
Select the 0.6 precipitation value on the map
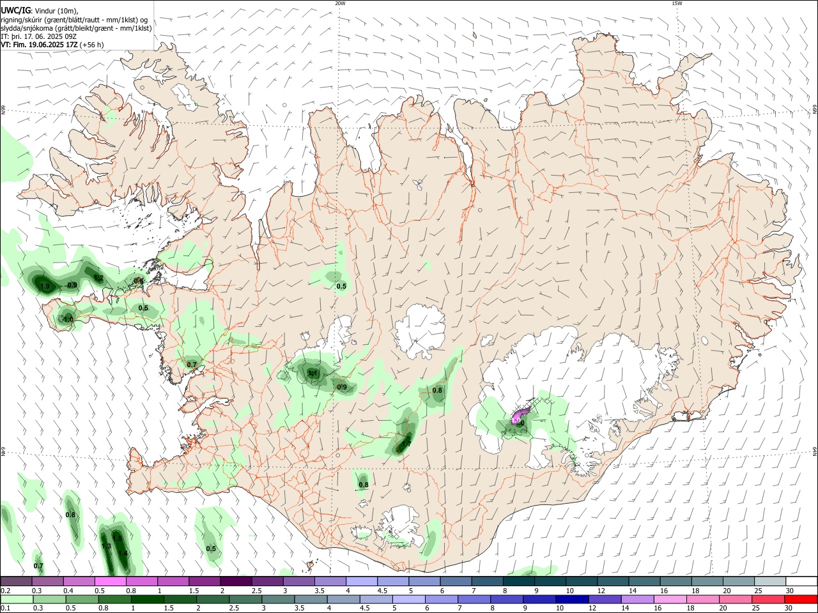(x=139, y=281)
